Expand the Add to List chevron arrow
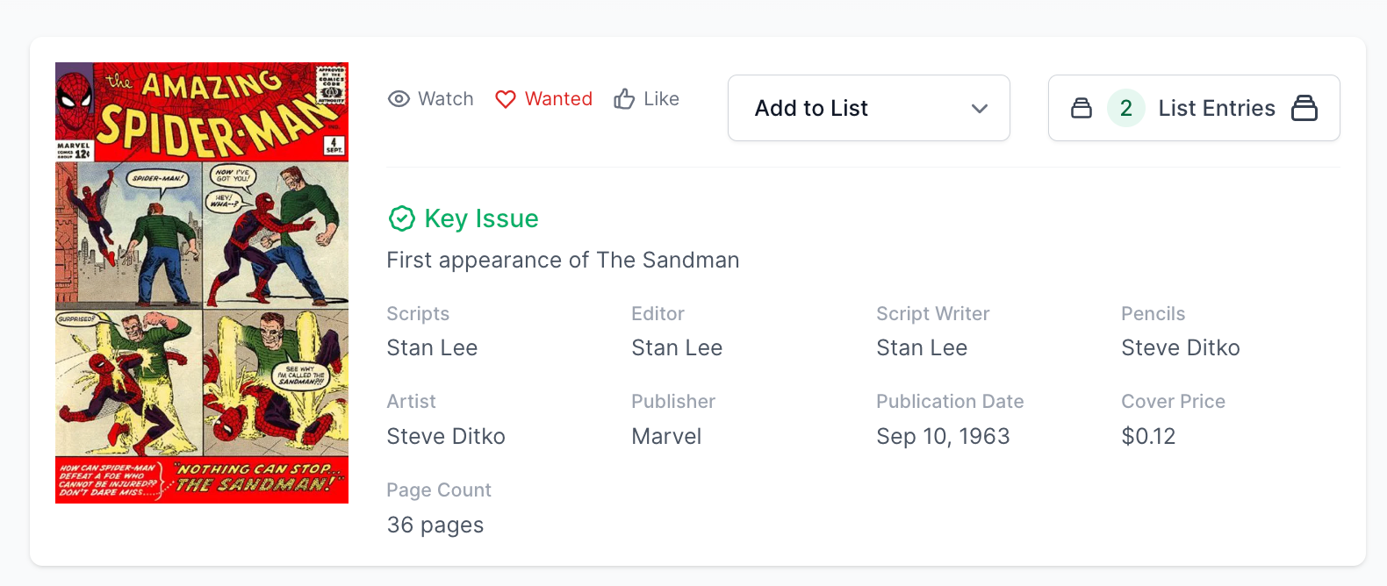Screen dimensions: 1387x586 point(980,109)
